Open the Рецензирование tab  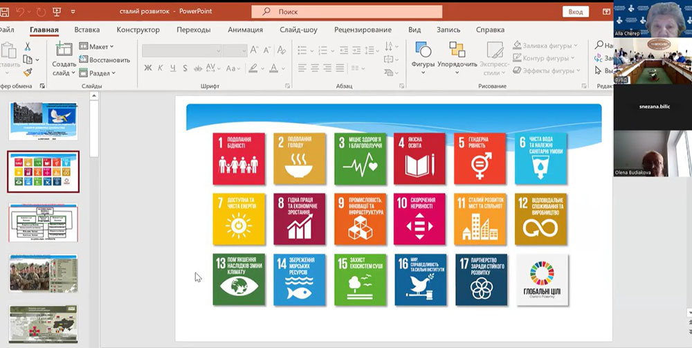[x=363, y=30]
